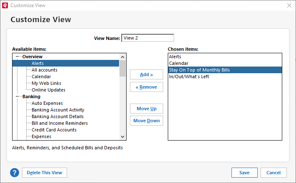
Task: Select Calendar in Chosen items list
Action: (178, 63)
